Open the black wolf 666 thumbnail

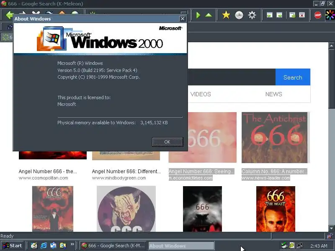(202, 209)
